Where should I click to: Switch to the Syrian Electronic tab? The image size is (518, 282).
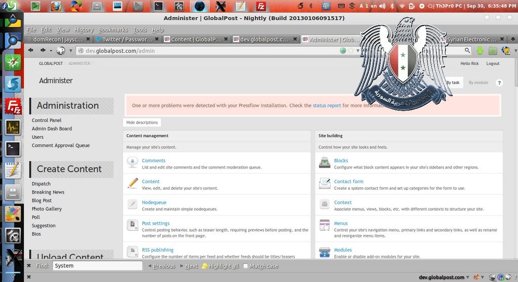pos(472,39)
